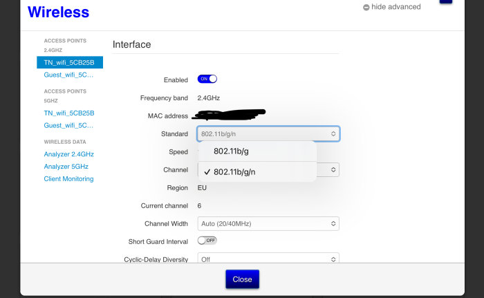Click the Speed label
Viewport: 484px width, 298px height.
(178, 152)
